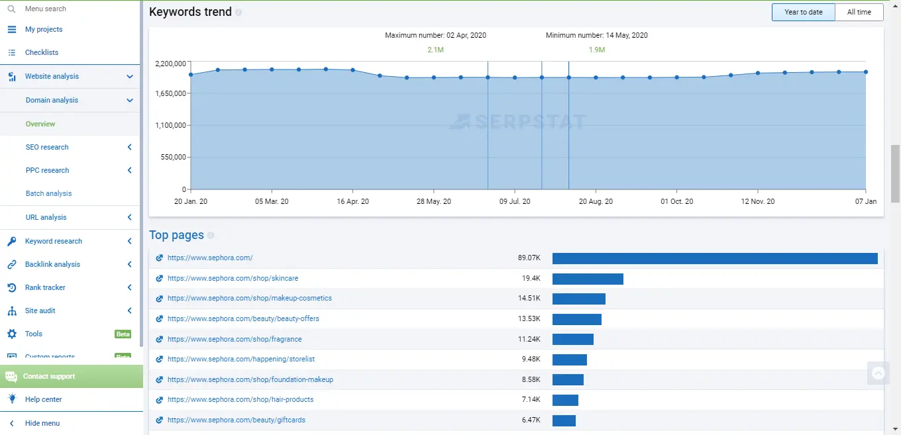The image size is (901, 435).
Task: Select the Tools gear icon
Action: [x=12, y=334]
